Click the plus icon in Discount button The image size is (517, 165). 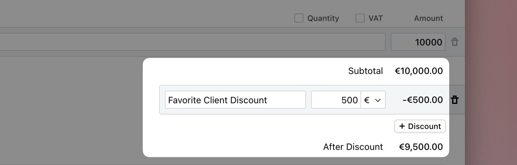tap(402, 126)
